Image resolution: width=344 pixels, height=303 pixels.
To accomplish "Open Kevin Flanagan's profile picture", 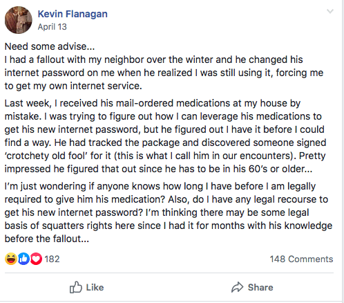I will coord(19,20).
